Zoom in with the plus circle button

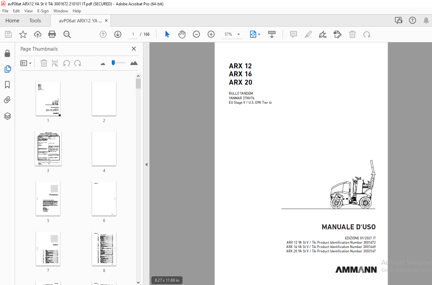tap(211, 34)
